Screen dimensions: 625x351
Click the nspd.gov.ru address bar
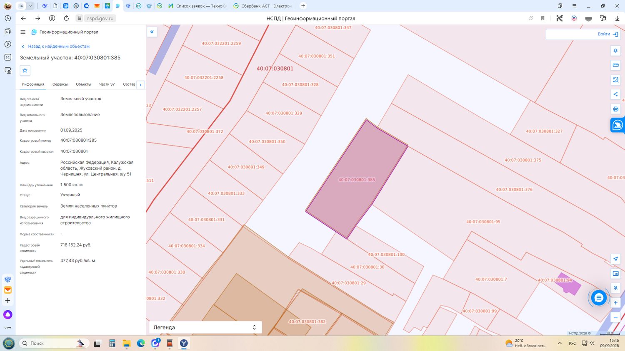(x=100, y=18)
